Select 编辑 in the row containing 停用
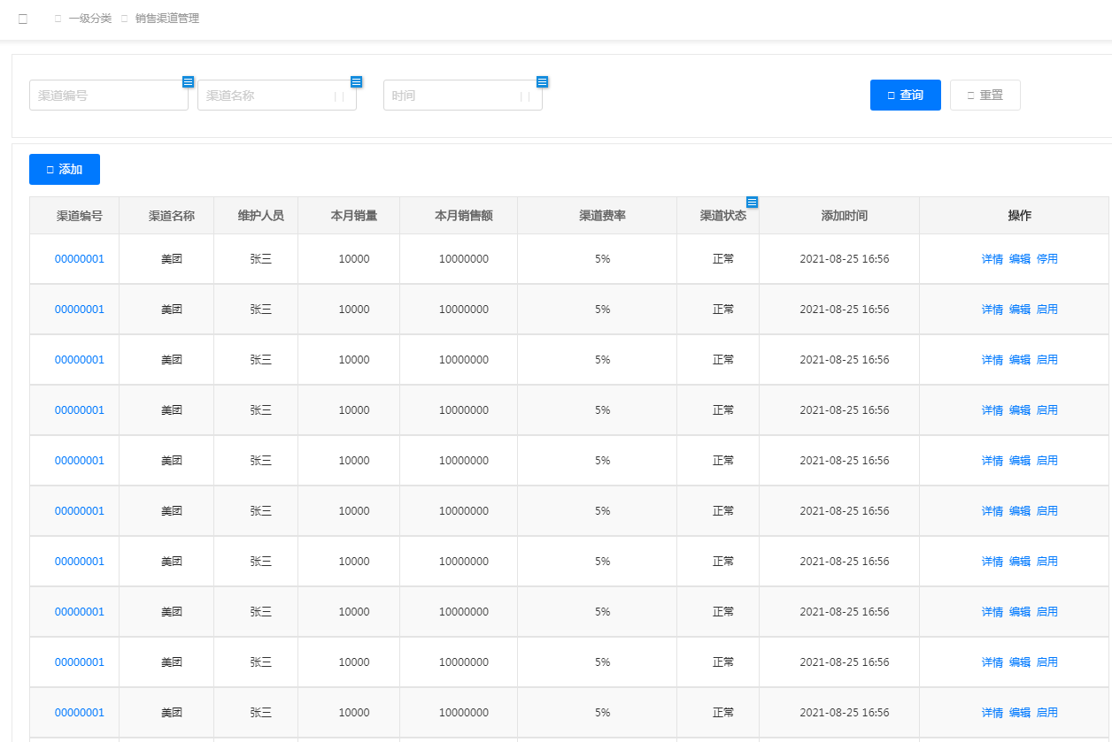 (1020, 259)
